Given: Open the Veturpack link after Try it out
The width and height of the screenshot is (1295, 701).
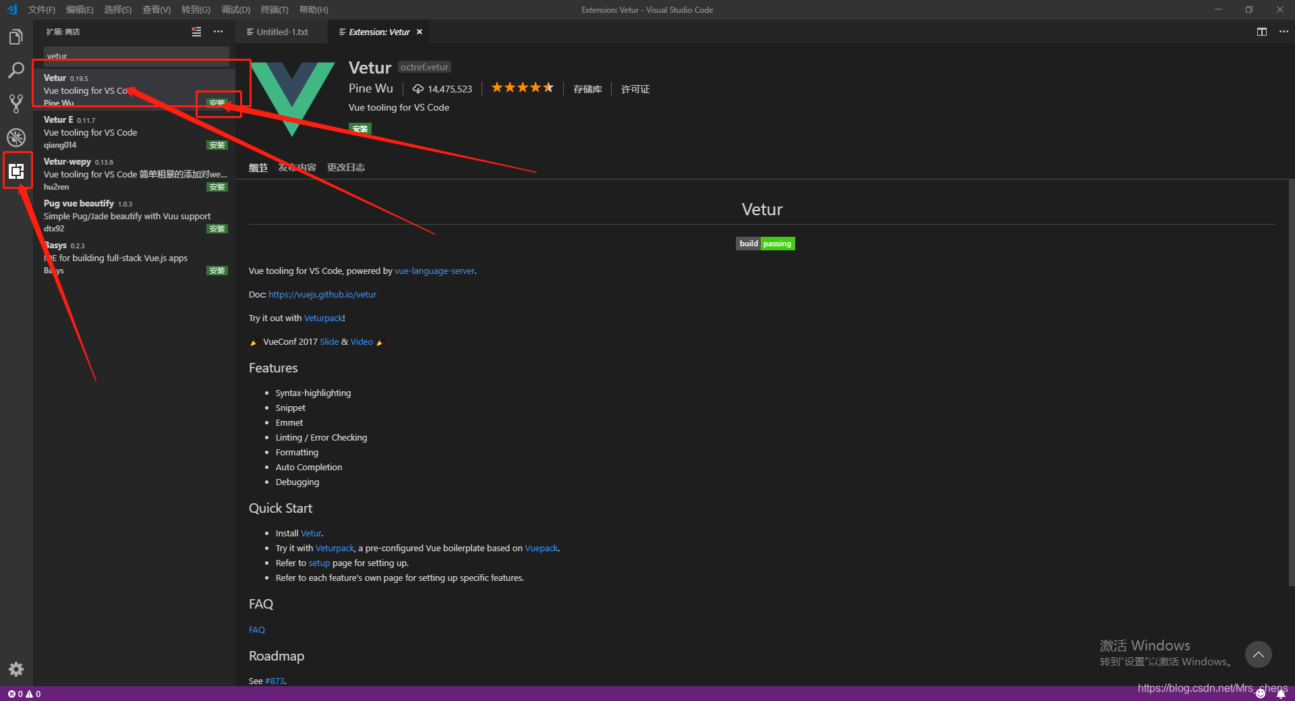Looking at the screenshot, I should click(323, 318).
